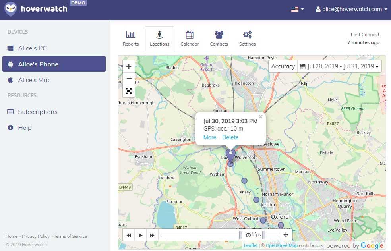Screen dimensions: 391x251
Task: Open the Terms of Service footer link
Action: tap(70, 236)
